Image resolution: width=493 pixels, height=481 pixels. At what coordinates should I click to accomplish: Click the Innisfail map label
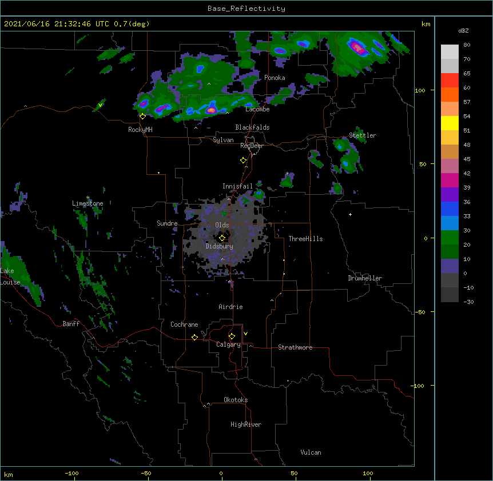click(x=237, y=186)
